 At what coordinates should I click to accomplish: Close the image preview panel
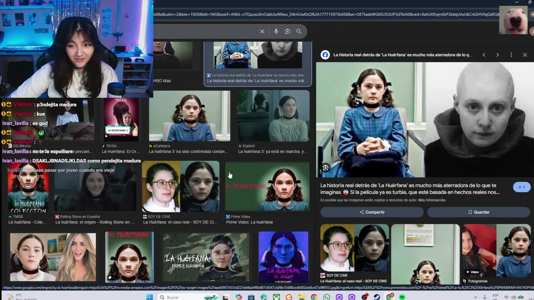coord(525,55)
